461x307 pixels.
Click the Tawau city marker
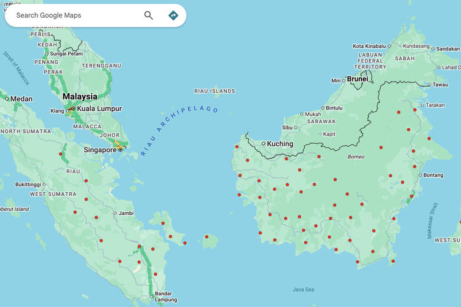tap(429, 85)
